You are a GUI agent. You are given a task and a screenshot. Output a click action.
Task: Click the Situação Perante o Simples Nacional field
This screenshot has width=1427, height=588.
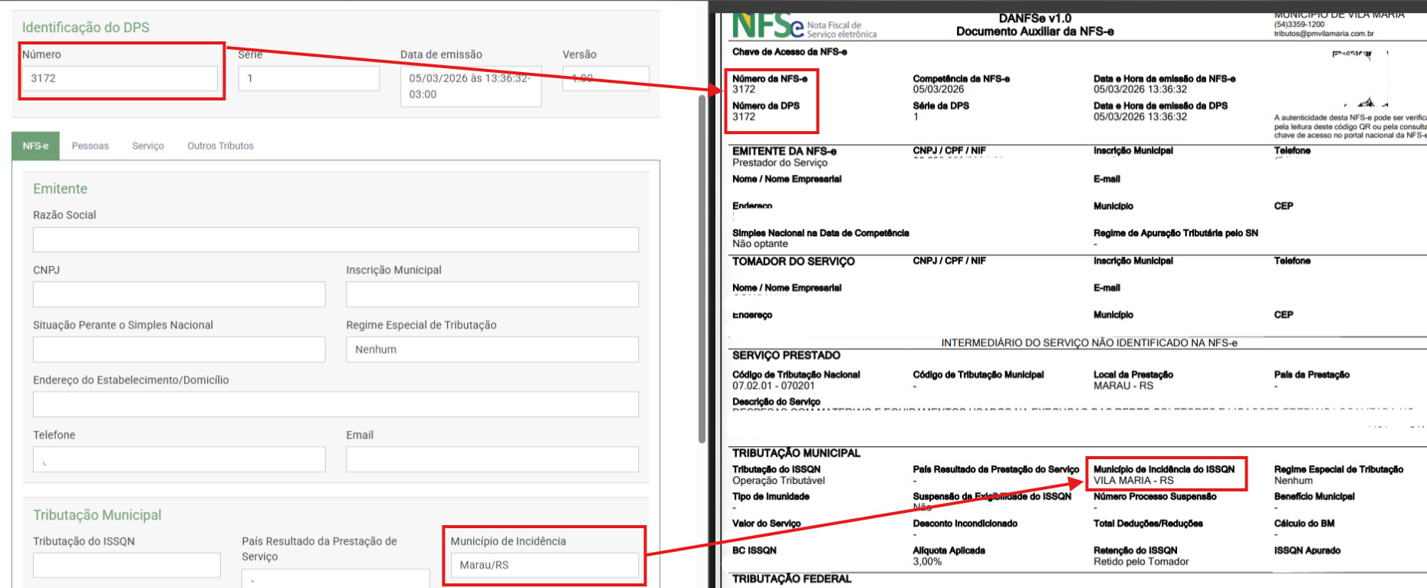point(179,350)
